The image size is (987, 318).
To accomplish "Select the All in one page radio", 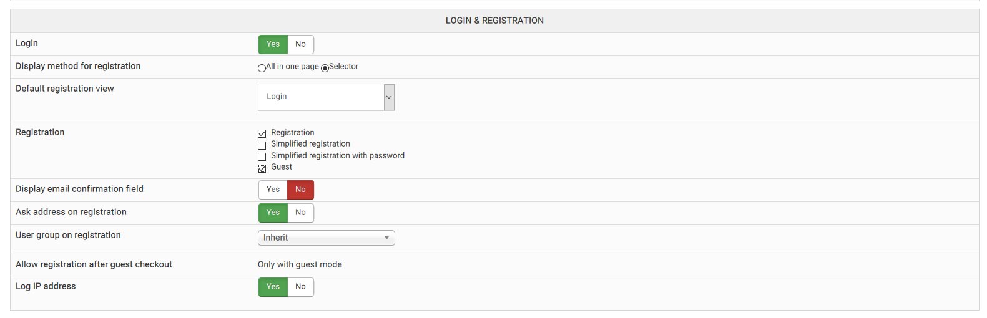I will click(262, 68).
